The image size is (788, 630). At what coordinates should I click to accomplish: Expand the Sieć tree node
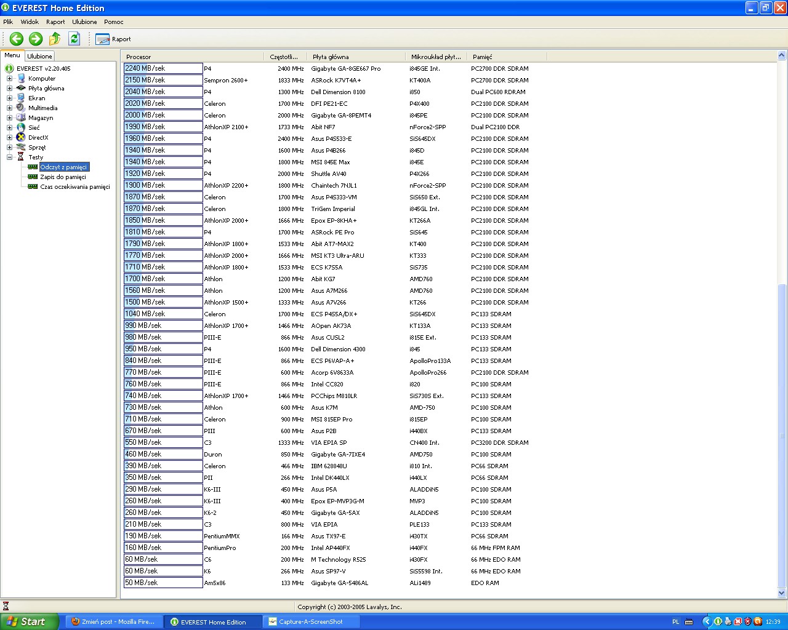coord(9,127)
